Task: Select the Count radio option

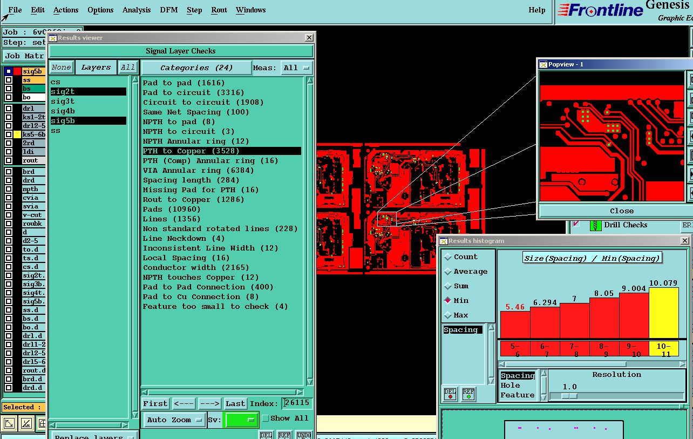Action: pyautogui.click(x=447, y=257)
